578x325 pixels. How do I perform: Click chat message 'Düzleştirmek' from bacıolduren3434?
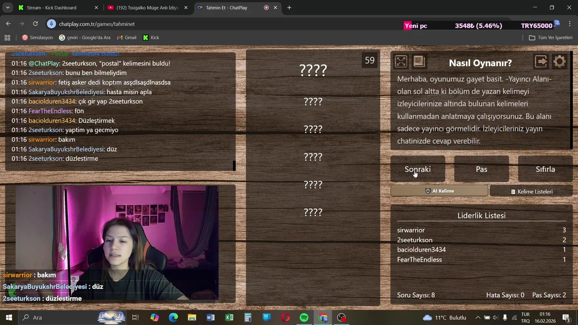(63, 121)
